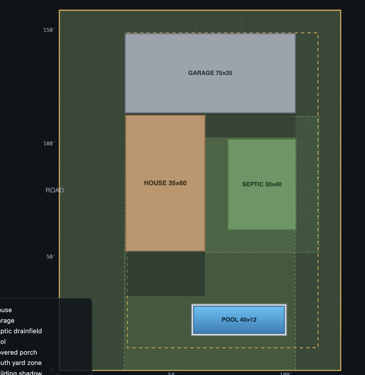This screenshot has height=375, width=365.
Task: Click the dotted septic setback zone right of the drainfield
Action: (x=307, y=184)
